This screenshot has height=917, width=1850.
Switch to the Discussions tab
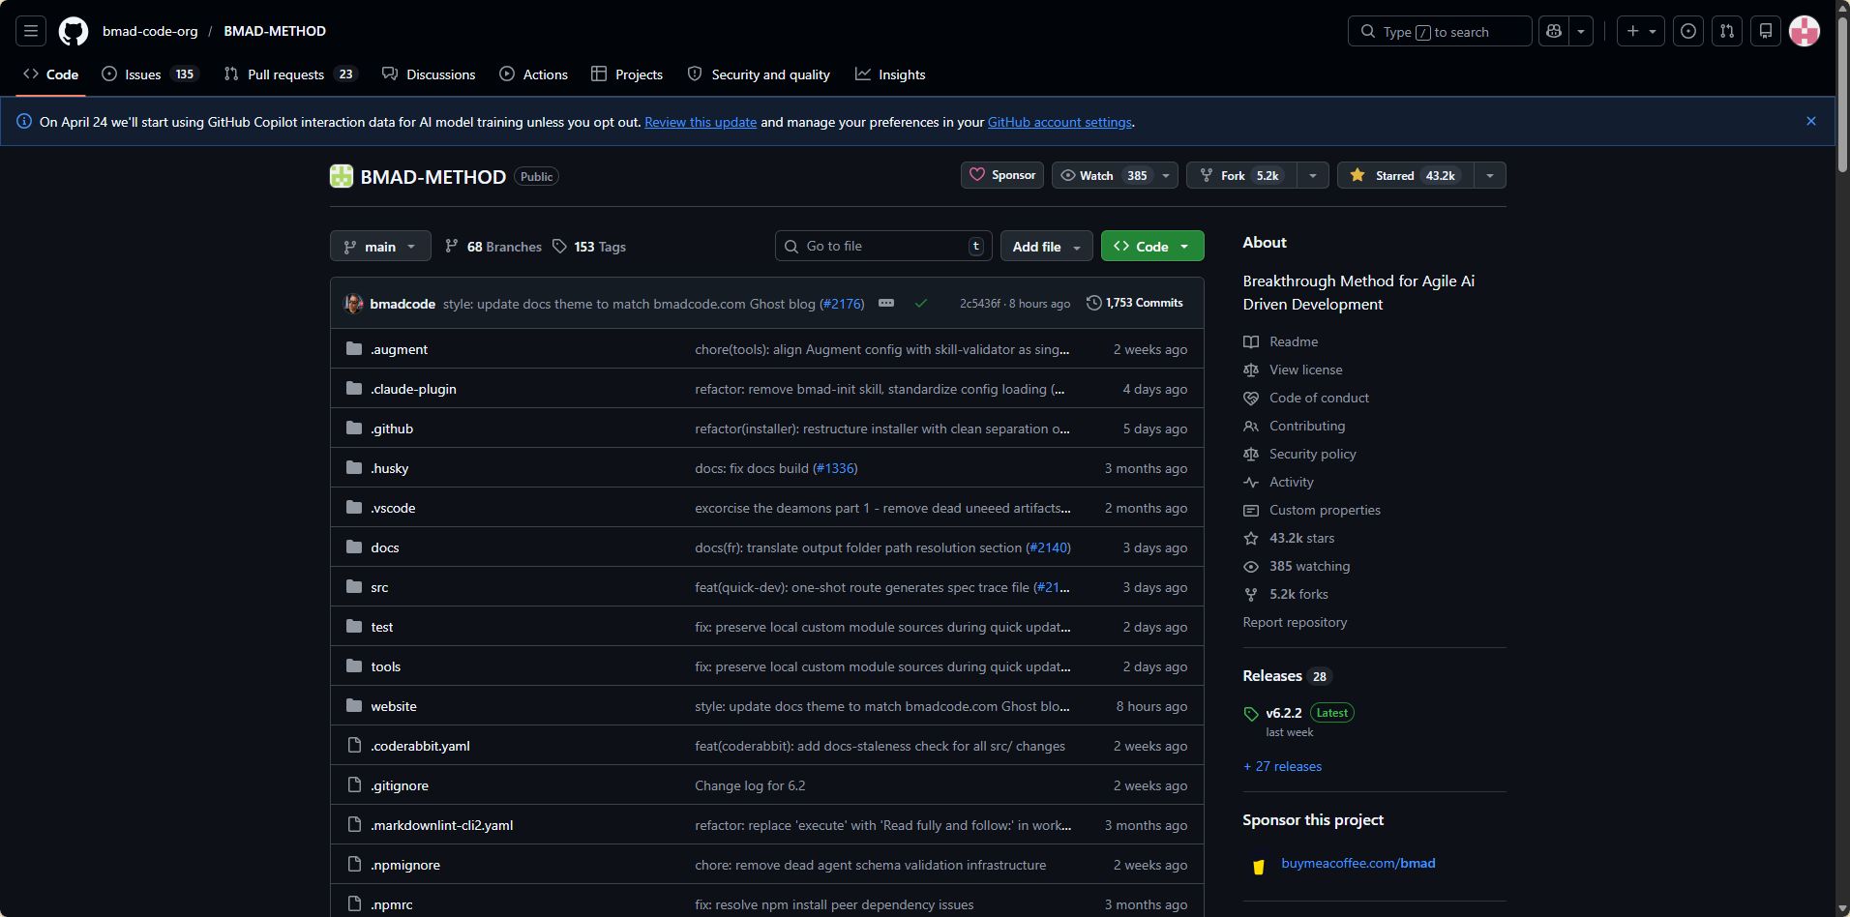coord(429,74)
